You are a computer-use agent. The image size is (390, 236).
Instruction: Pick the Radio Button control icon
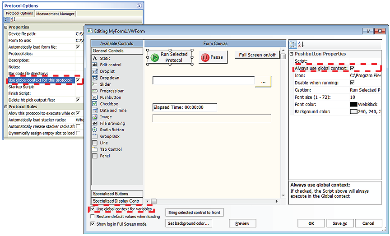coord(95,130)
